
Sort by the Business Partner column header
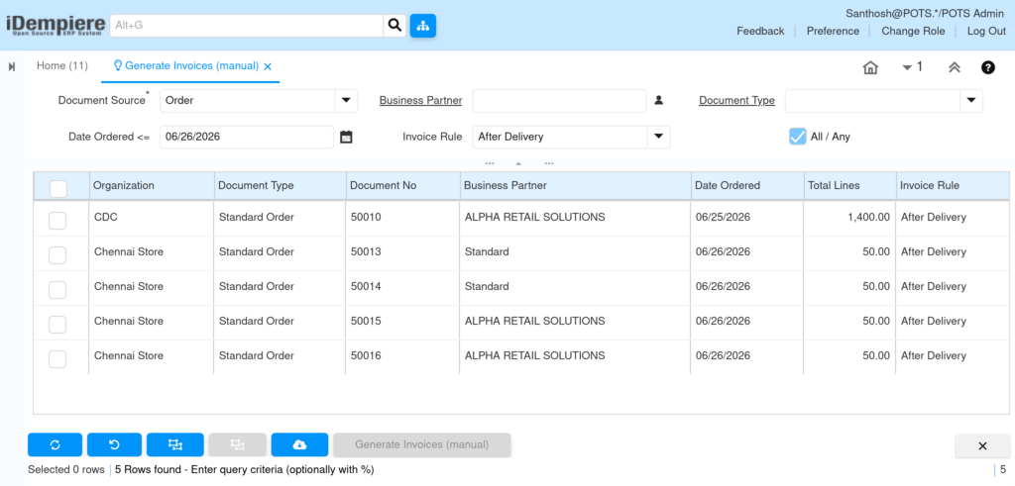[x=576, y=185]
